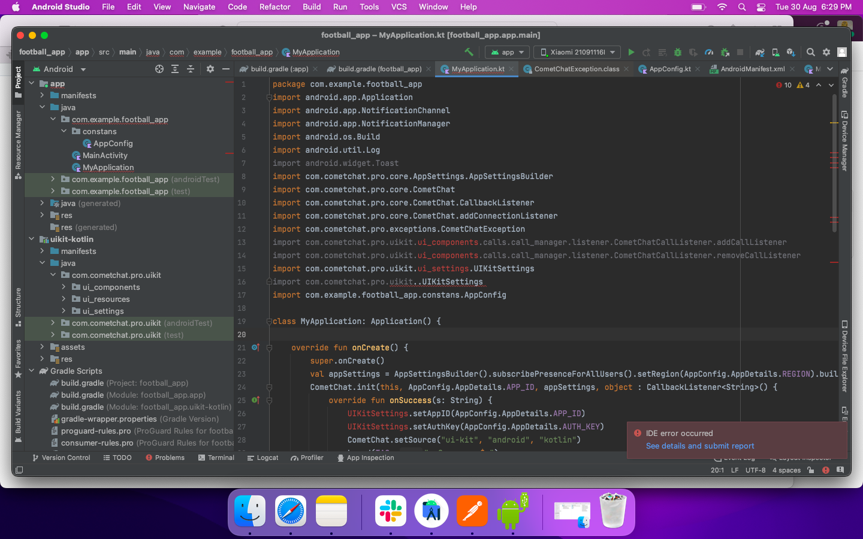Viewport: 863px width, 539px height.
Task: Collapse all nodes in Project tree
Action: 191,69
